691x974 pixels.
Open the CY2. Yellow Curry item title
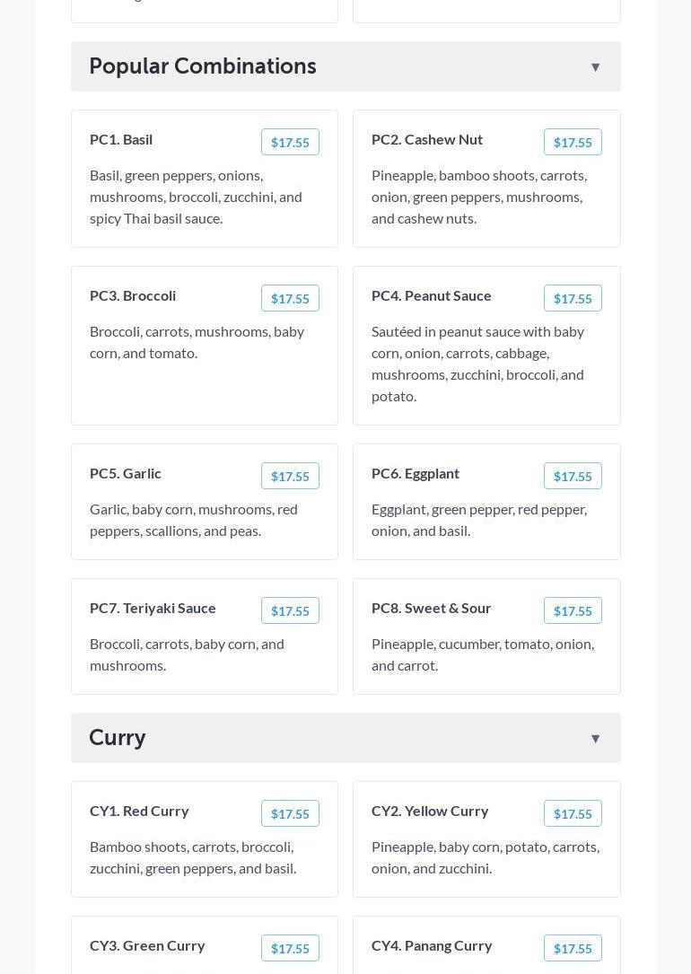430,811
